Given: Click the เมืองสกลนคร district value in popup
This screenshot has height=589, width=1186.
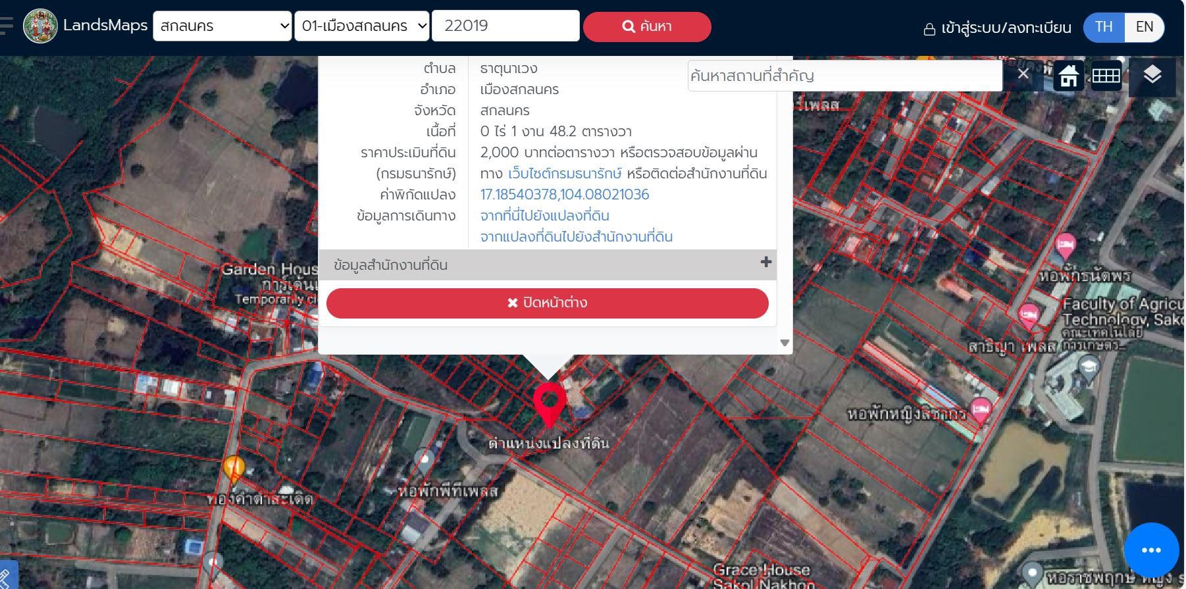Looking at the screenshot, I should (x=519, y=90).
